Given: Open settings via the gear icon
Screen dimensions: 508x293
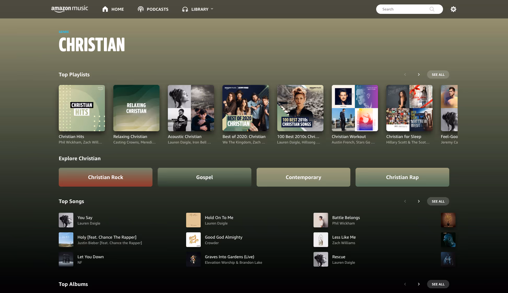Looking at the screenshot, I should point(453,9).
